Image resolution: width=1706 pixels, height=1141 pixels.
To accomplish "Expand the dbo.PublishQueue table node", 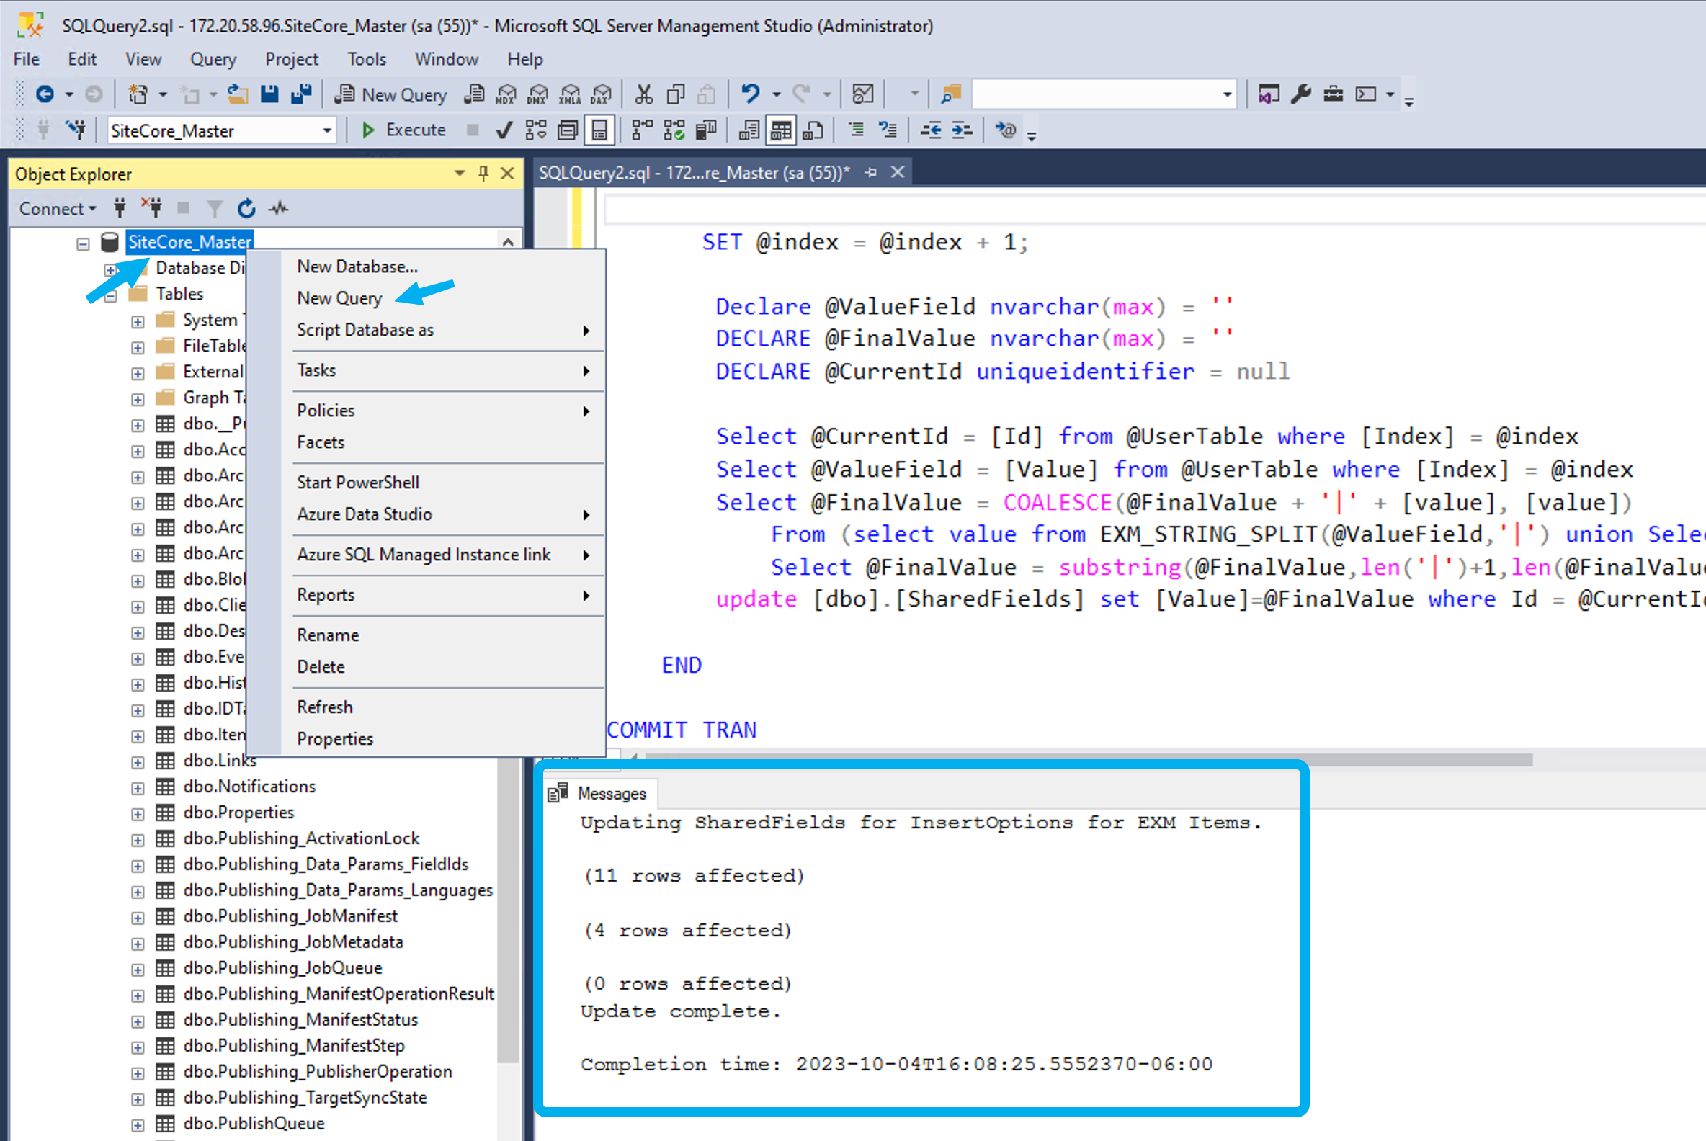I will tap(138, 1125).
